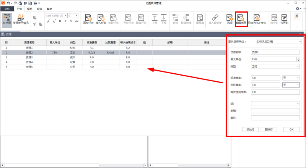The height and width of the screenshot is (168, 306).
Task: Open the font size dropdown
Action: [x=76, y=16]
